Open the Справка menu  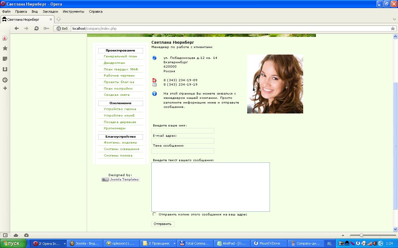tap(95, 11)
